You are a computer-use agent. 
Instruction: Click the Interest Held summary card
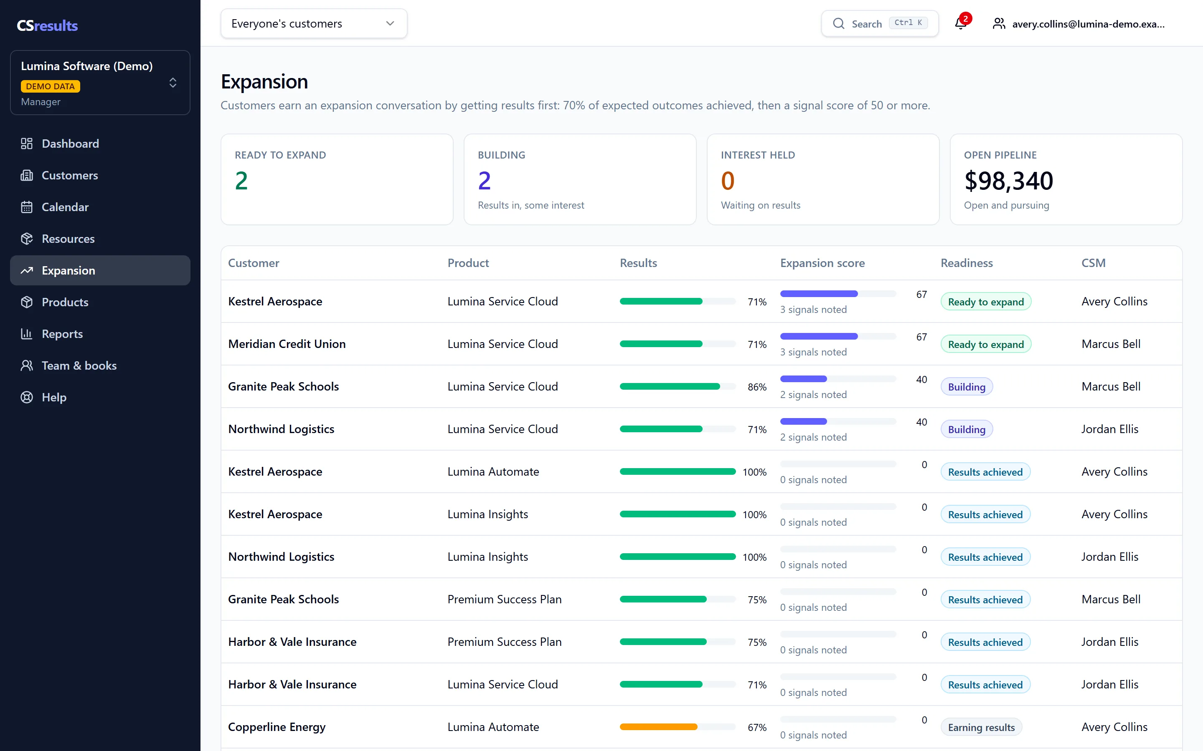(823, 179)
